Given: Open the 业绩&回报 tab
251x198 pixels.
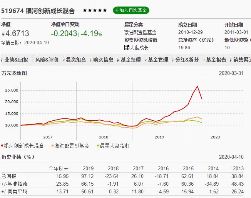Looking at the screenshot, I should (16, 60).
